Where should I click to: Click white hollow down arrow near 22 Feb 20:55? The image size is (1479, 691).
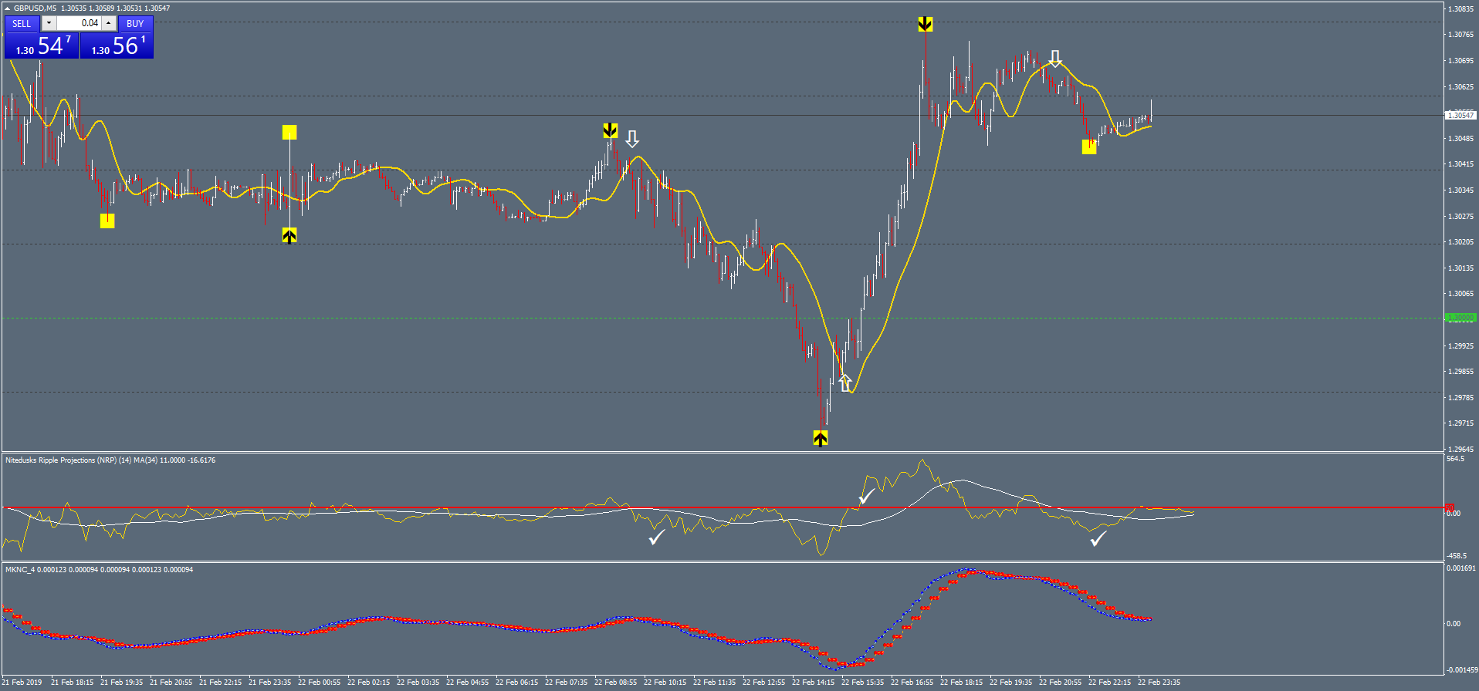click(x=1055, y=59)
